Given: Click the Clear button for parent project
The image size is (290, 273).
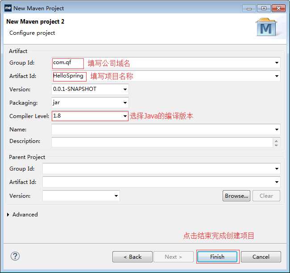Looking at the screenshot, I should 266,196.
